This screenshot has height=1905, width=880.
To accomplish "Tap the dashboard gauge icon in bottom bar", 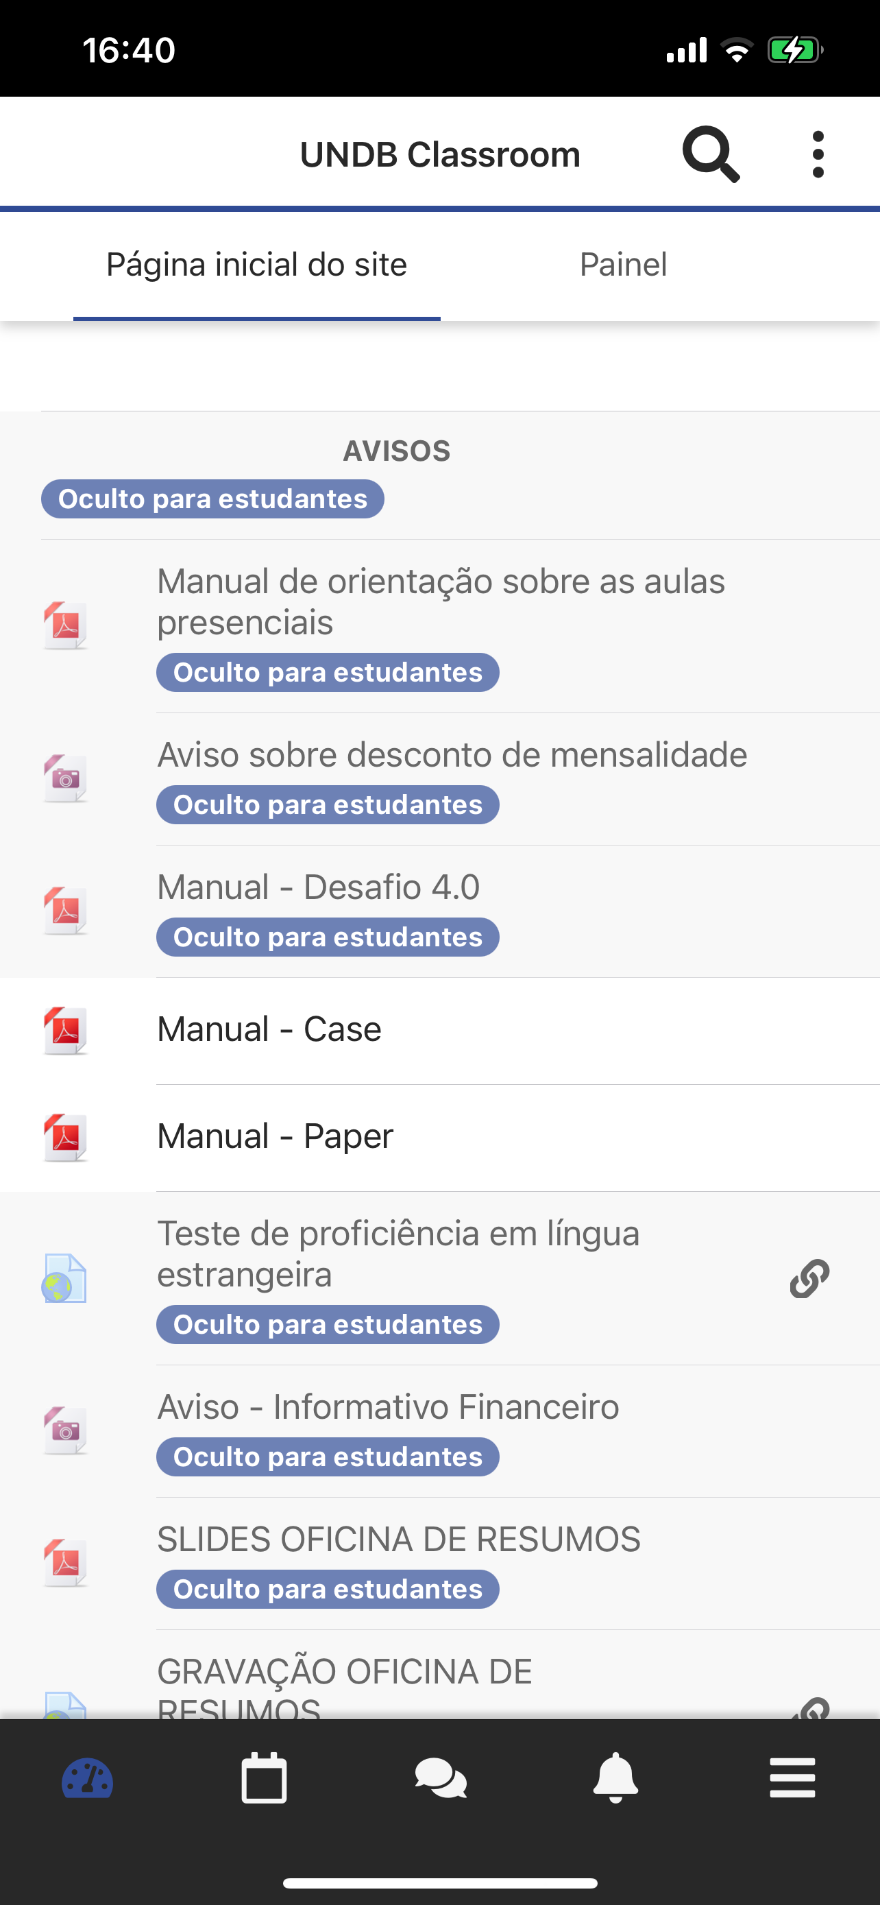I will (87, 1778).
